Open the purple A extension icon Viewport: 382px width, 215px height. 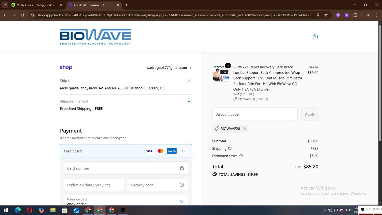coord(347,15)
